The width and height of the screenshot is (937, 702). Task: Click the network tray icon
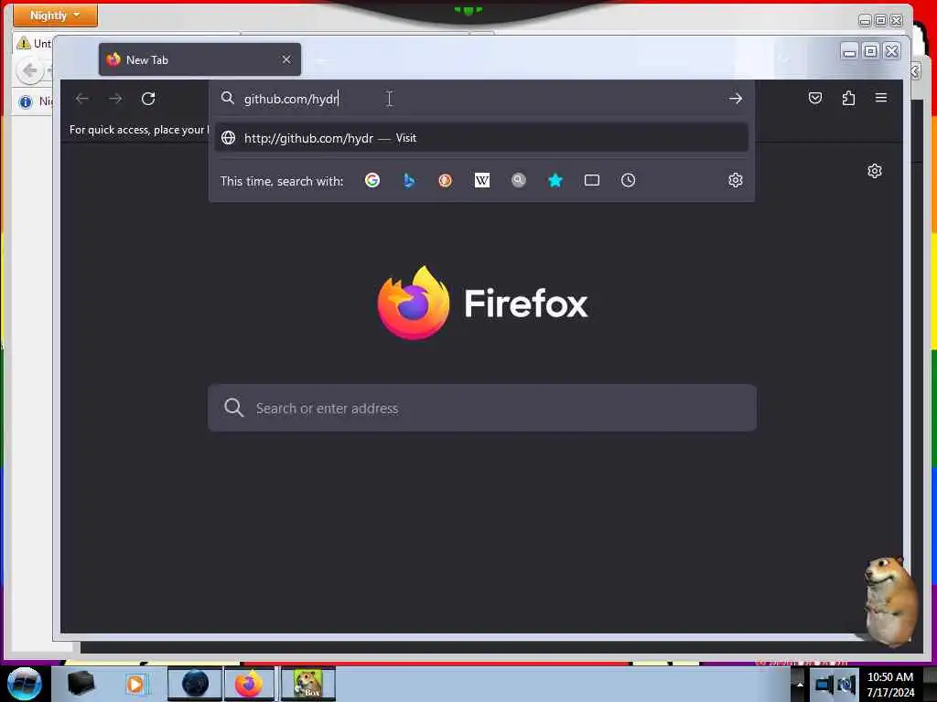click(x=824, y=685)
